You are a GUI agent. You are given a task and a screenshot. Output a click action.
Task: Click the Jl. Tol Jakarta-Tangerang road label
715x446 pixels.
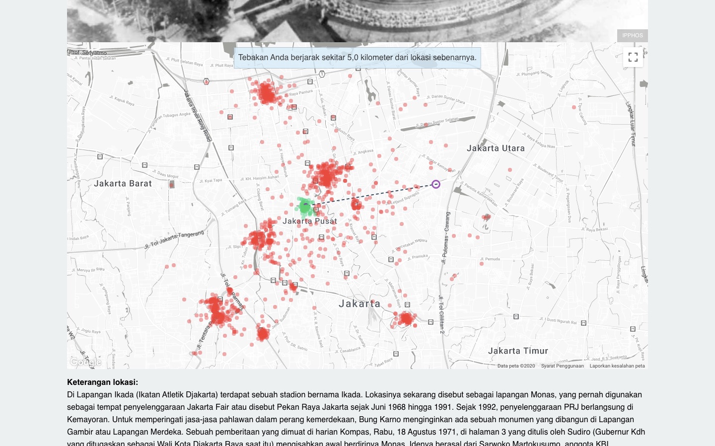(x=174, y=240)
